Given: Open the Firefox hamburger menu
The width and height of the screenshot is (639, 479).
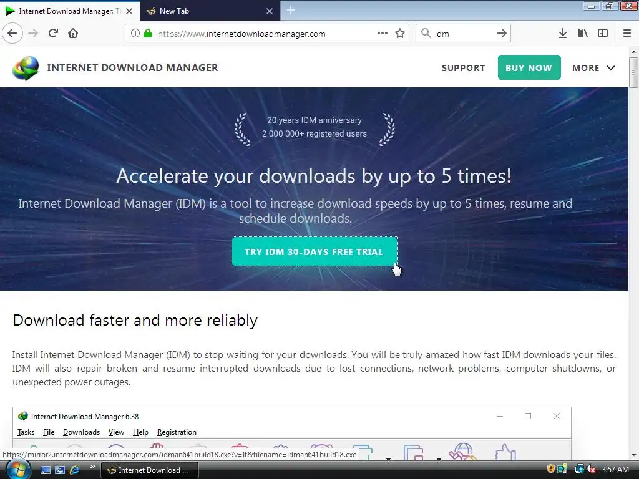Looking at the screenshot, I should [627, 34].
